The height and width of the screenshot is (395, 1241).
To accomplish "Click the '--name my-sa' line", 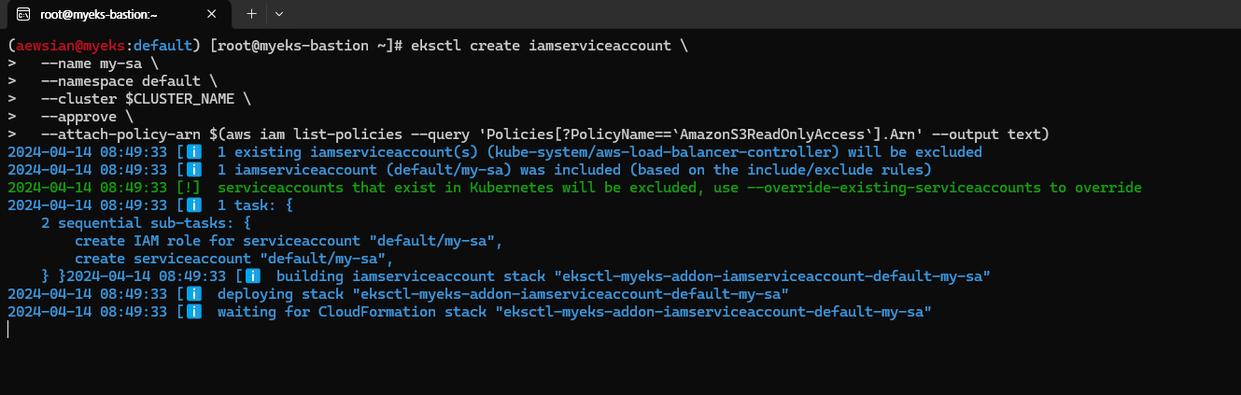I will [100, 63].
